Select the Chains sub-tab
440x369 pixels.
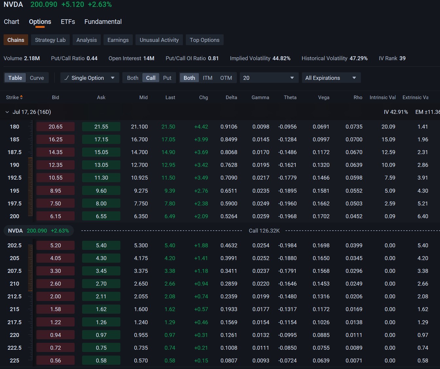point(16,40)
